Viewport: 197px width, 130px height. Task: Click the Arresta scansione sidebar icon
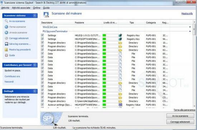tap(6, 33)
